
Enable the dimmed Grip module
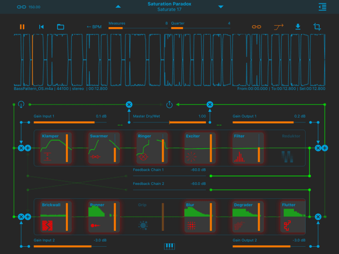152,217
